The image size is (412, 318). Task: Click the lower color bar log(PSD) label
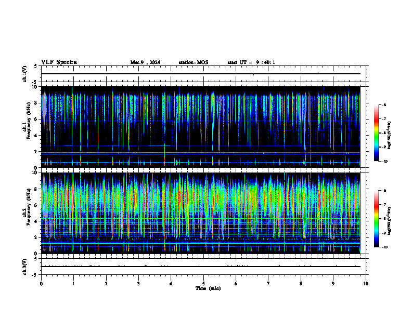click(x=390, y=221)
